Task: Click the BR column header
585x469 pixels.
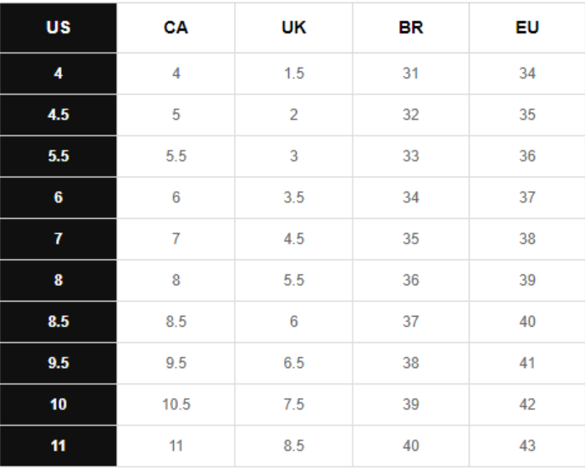Action: (410, 28)
